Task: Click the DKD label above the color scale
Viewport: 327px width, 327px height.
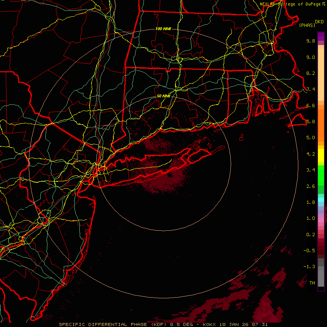Action: (319, 21)
